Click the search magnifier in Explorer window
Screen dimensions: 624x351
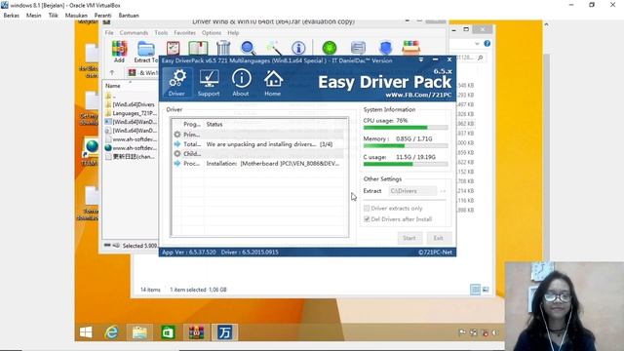pos(481,58)
